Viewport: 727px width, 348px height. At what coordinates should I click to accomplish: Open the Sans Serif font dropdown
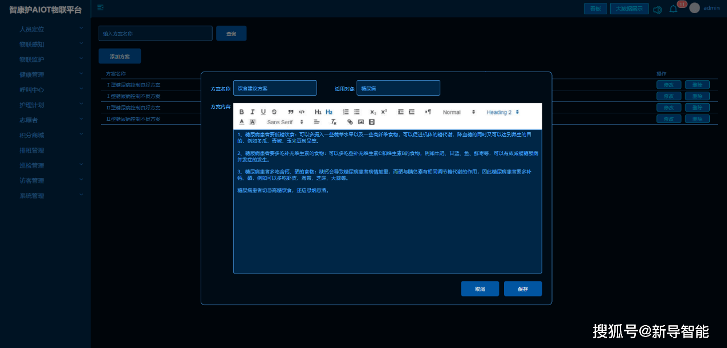pos(285,122)
